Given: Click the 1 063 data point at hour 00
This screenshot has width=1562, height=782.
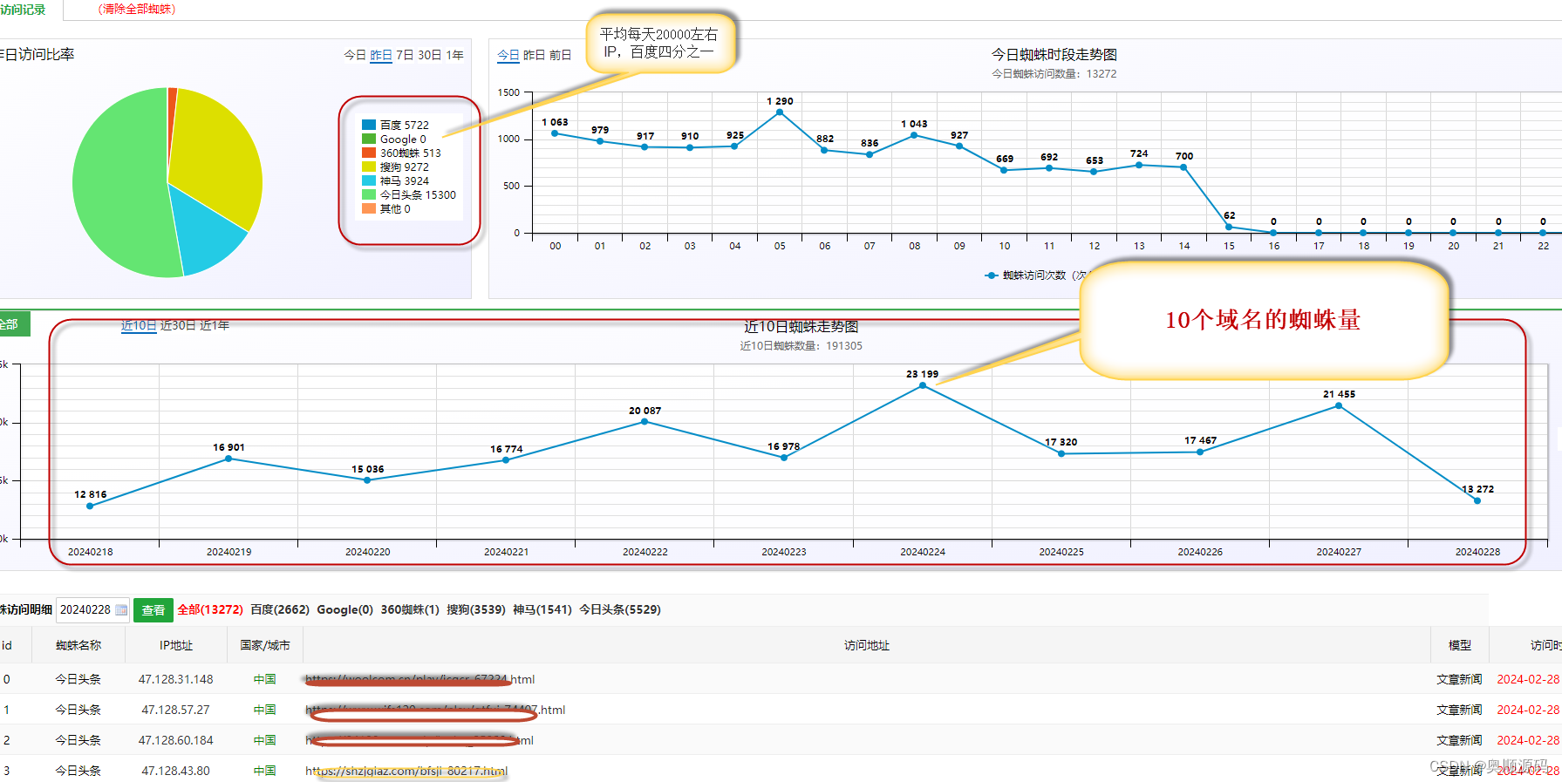Looking at the screenshot, I should [x=555, y=133].
